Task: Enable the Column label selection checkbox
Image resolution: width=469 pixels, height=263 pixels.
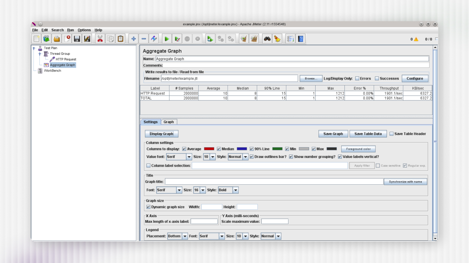Action: point(149,165)
